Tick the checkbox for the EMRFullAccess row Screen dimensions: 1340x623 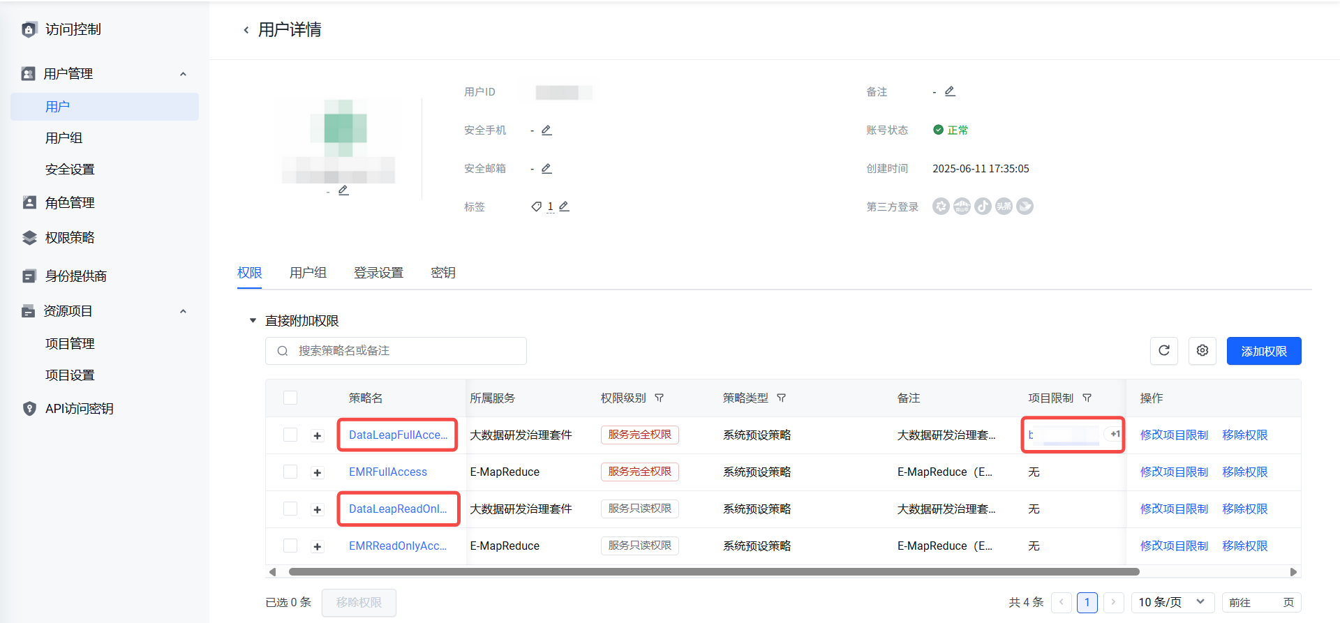(x=290, y=472)
